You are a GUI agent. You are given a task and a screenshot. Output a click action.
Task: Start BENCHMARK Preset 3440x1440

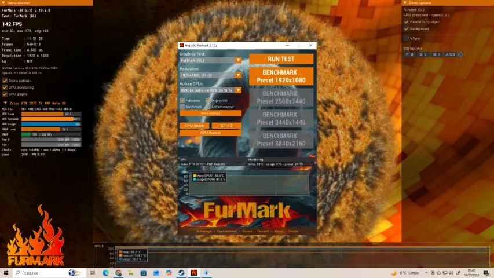[x=281, y=118]
